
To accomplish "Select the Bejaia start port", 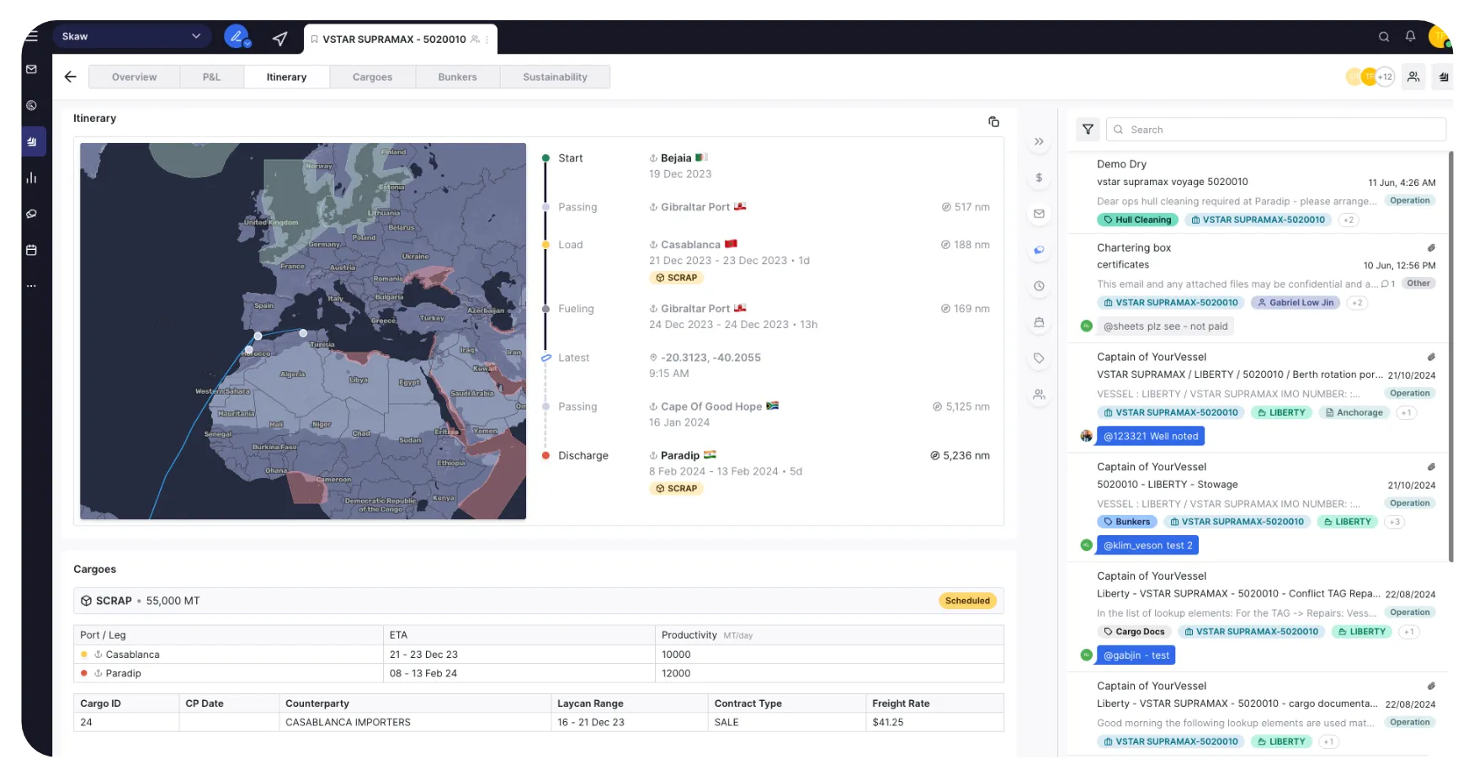I will click(x=676, y=158).
